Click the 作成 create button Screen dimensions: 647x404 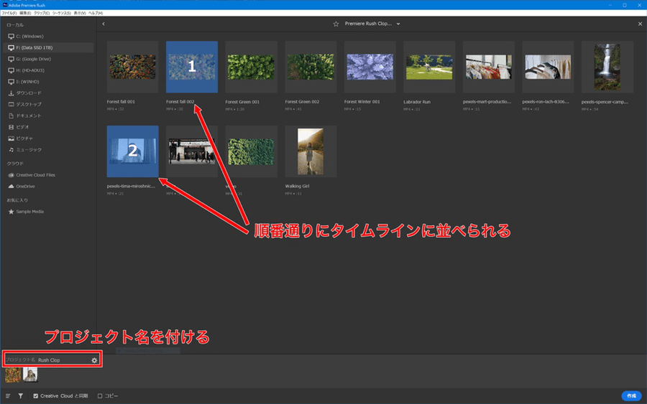click(x=630, y=395)
